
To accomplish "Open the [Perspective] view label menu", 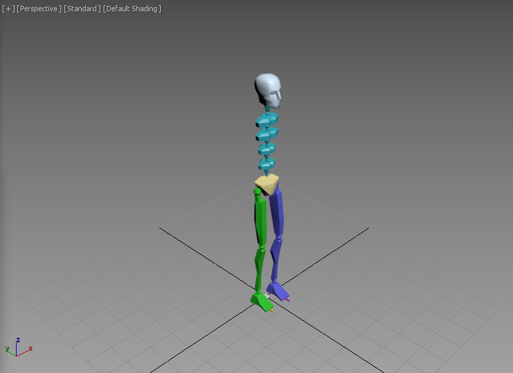I will (39, 9).
